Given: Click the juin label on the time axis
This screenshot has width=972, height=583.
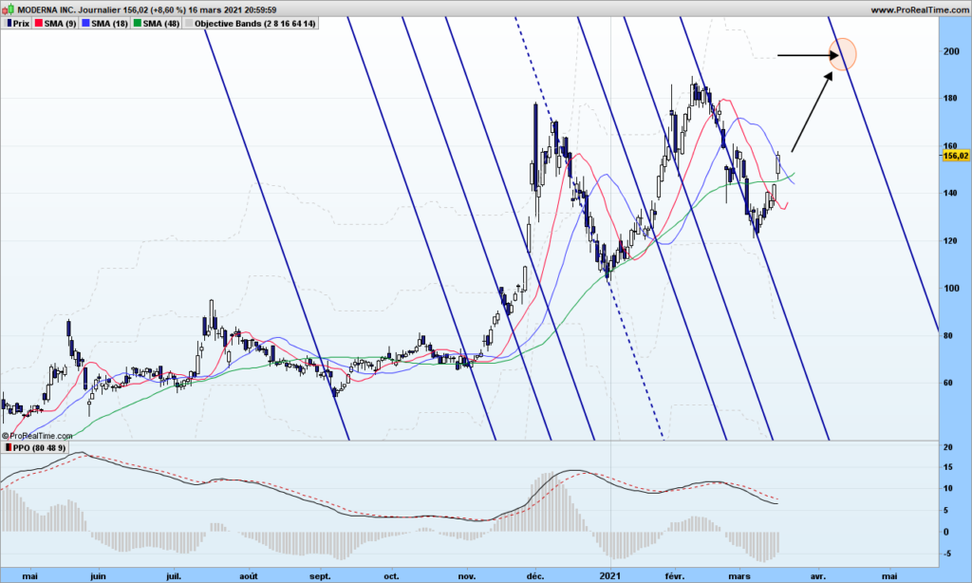Looking at the screenshot, I should click(x=98, y=576).
